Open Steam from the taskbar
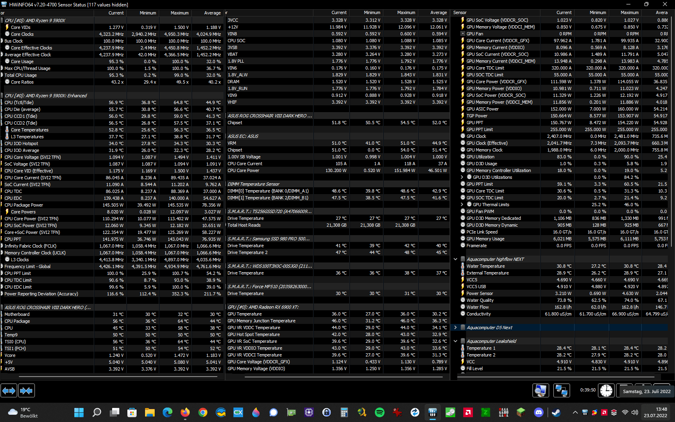675x422 pixels. [556, 412]
